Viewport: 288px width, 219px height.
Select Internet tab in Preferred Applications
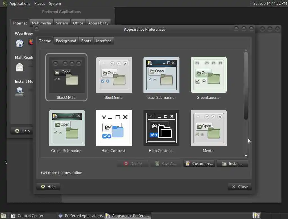[x=20, y=23]
